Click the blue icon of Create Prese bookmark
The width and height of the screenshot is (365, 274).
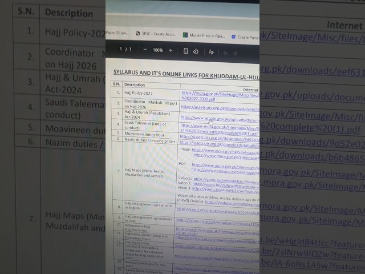[x=233, y=37]
